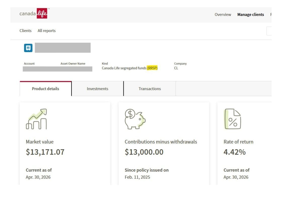Click the Feb. 11, 2025 policy issue date

tap(137, 177)
